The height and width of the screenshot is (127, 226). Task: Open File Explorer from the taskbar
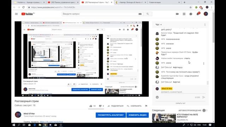pos(40,125)
